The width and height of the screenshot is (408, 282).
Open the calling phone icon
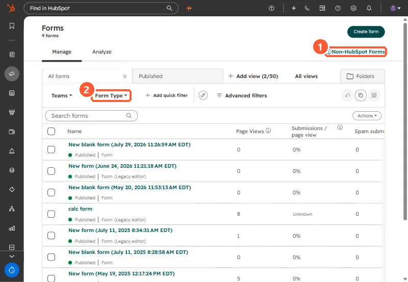(x=307, y=8)
